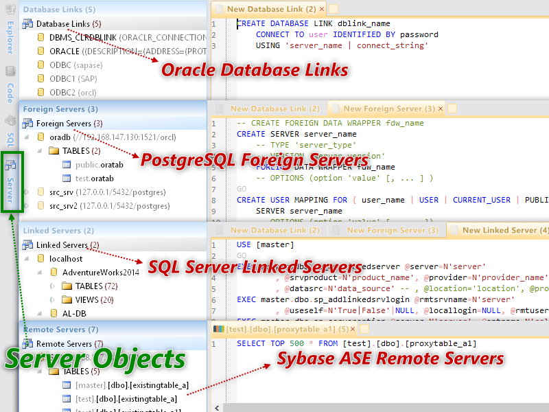Click the Foreign Servers (3) panel title
The width and height of the screenshot is (549, 412).
coord(60,109)
